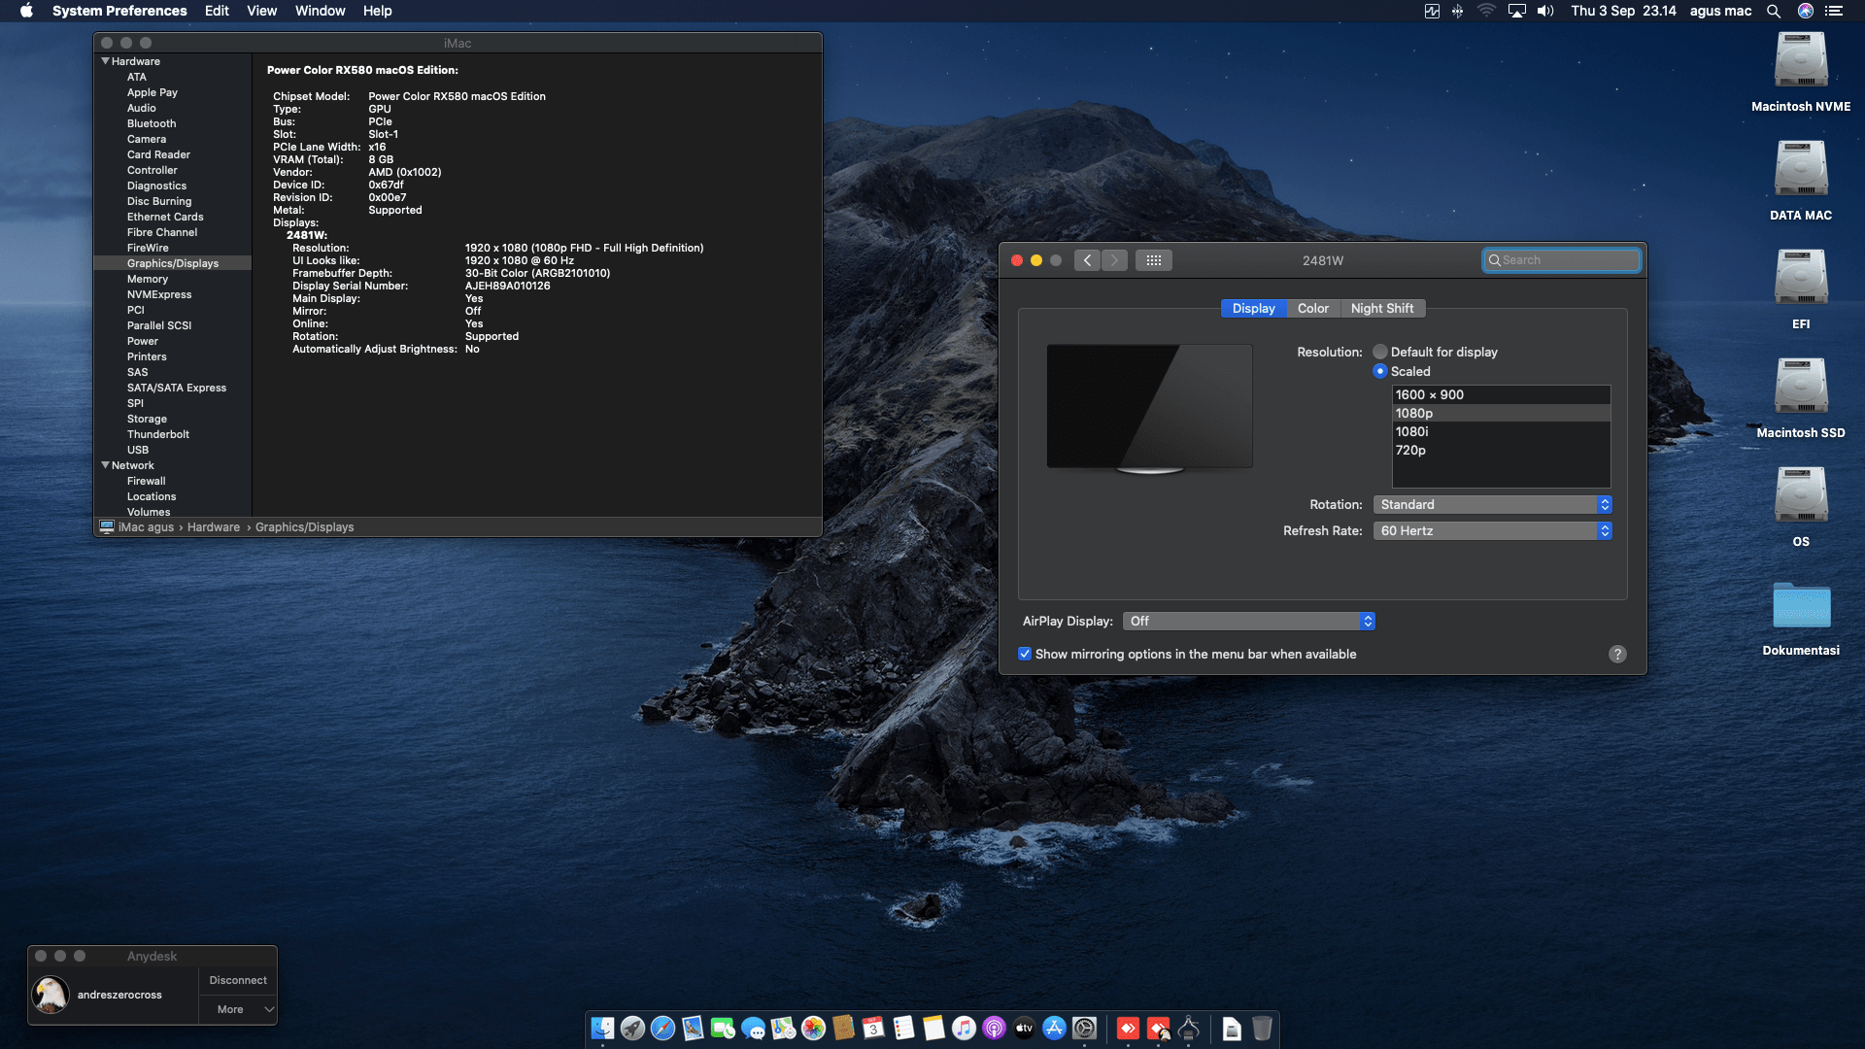Open Safari from the Dock
This screenshot has height=1049, width=1865.
[662, 1028]
